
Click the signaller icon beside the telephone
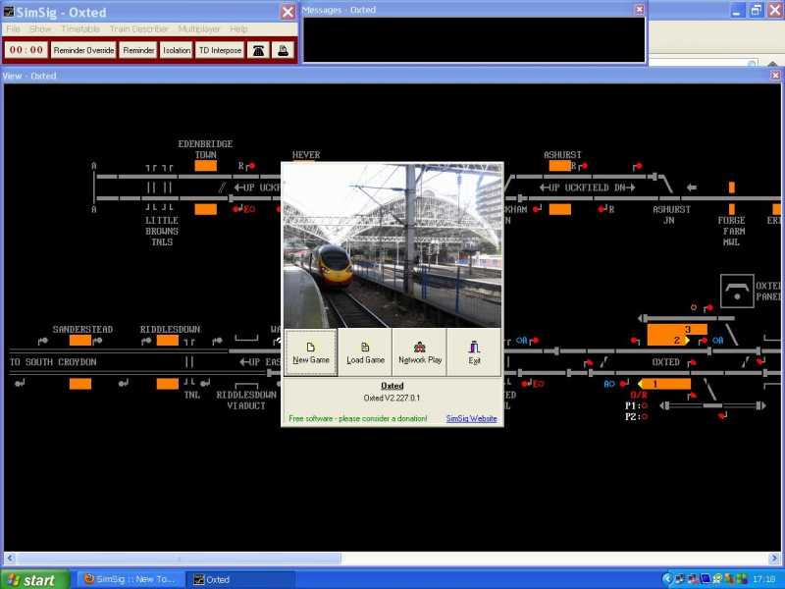283,50
